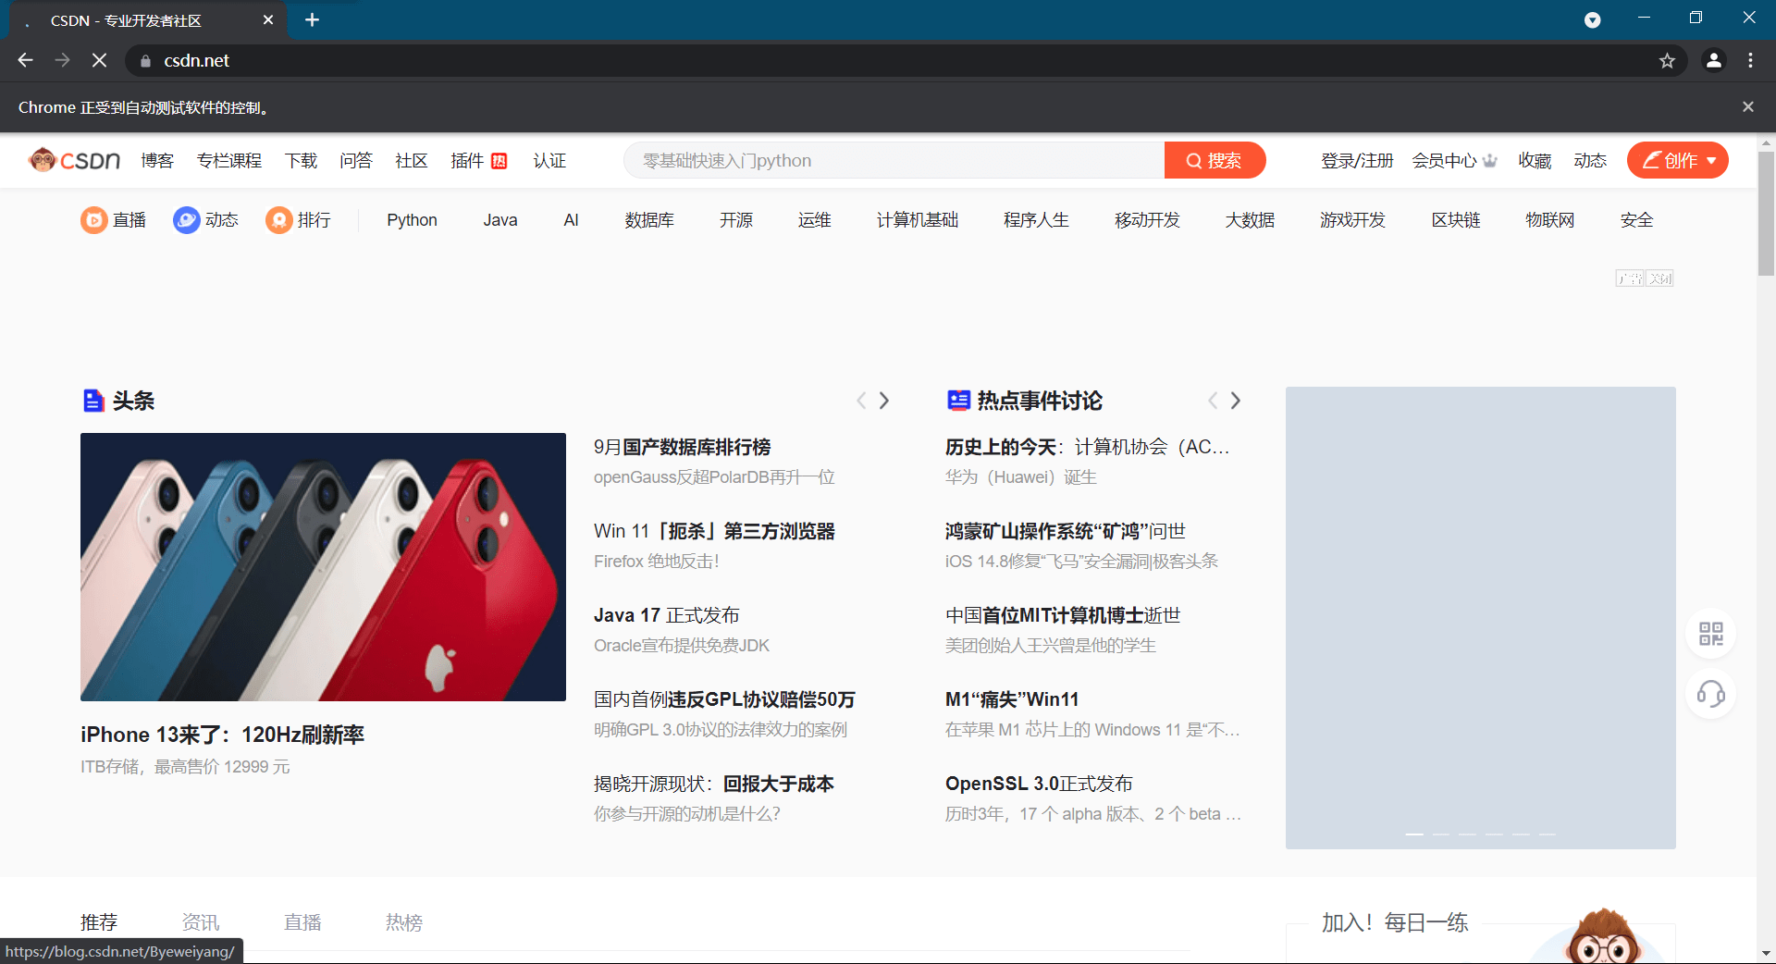1776x964 pixels.
Task: Click 登录/注册 to sign in
Action: 1357,161
